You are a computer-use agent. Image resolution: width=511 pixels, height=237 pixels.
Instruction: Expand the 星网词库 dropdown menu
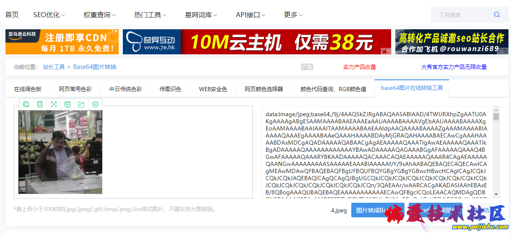pyautogui.click(x=201, y=15)
